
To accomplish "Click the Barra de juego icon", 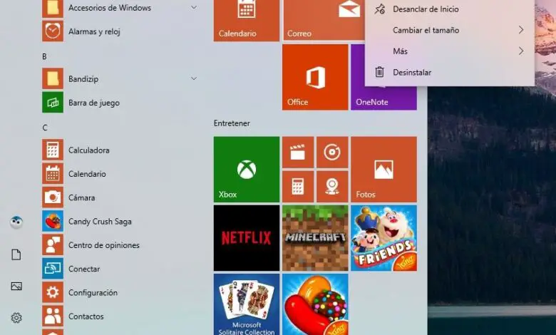I will tap(53, 103).
